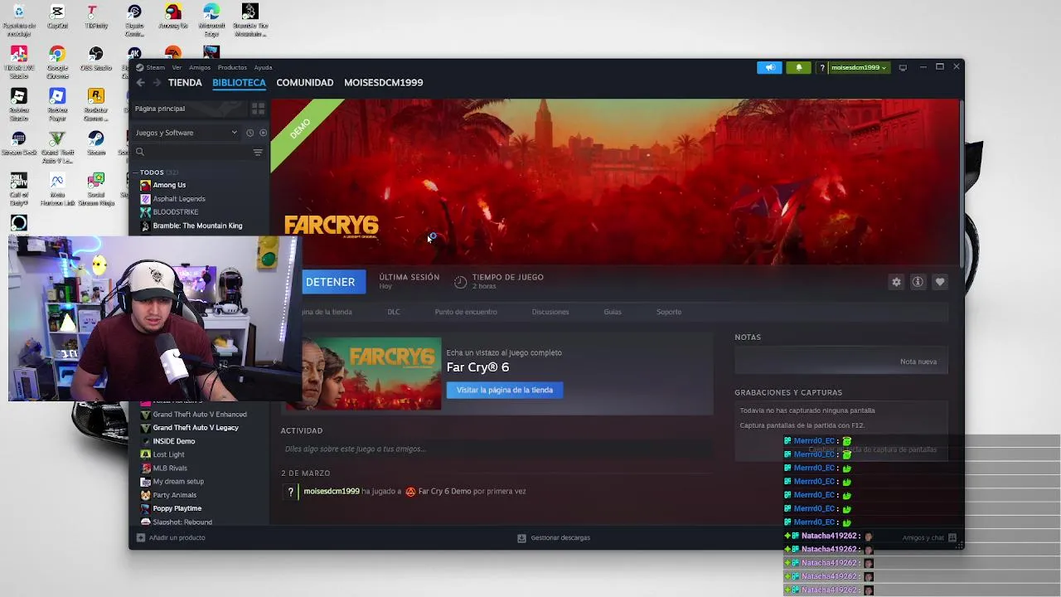Viewport: 1061px width, 597px height.
Task: Open the Ver menu
Action: coord(177,67)
